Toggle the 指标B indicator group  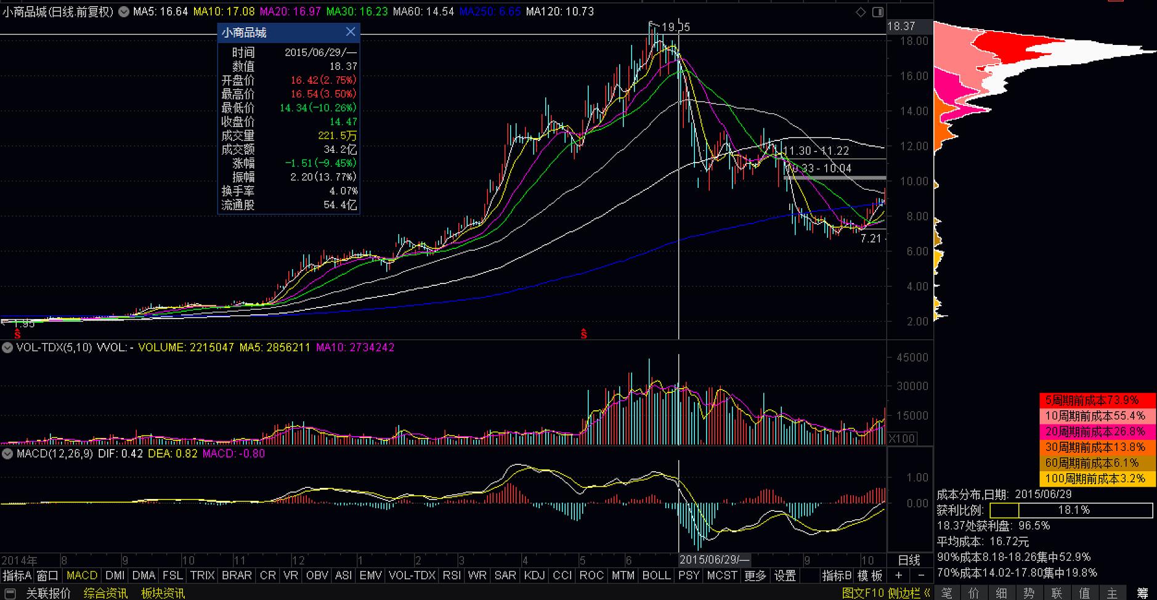coord(836,575)
